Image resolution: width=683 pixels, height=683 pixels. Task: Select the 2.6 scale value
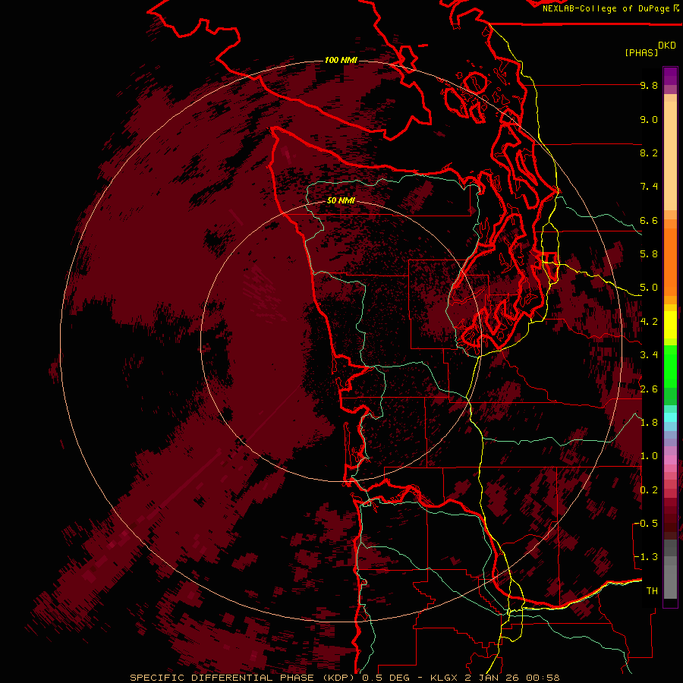click(x=649, y=389)
